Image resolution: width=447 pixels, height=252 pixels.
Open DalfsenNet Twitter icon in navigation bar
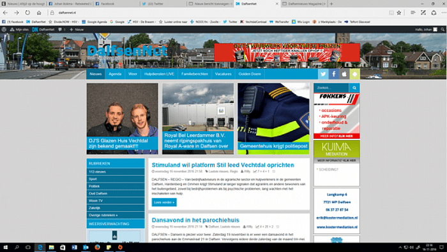[x=323, y=74]
